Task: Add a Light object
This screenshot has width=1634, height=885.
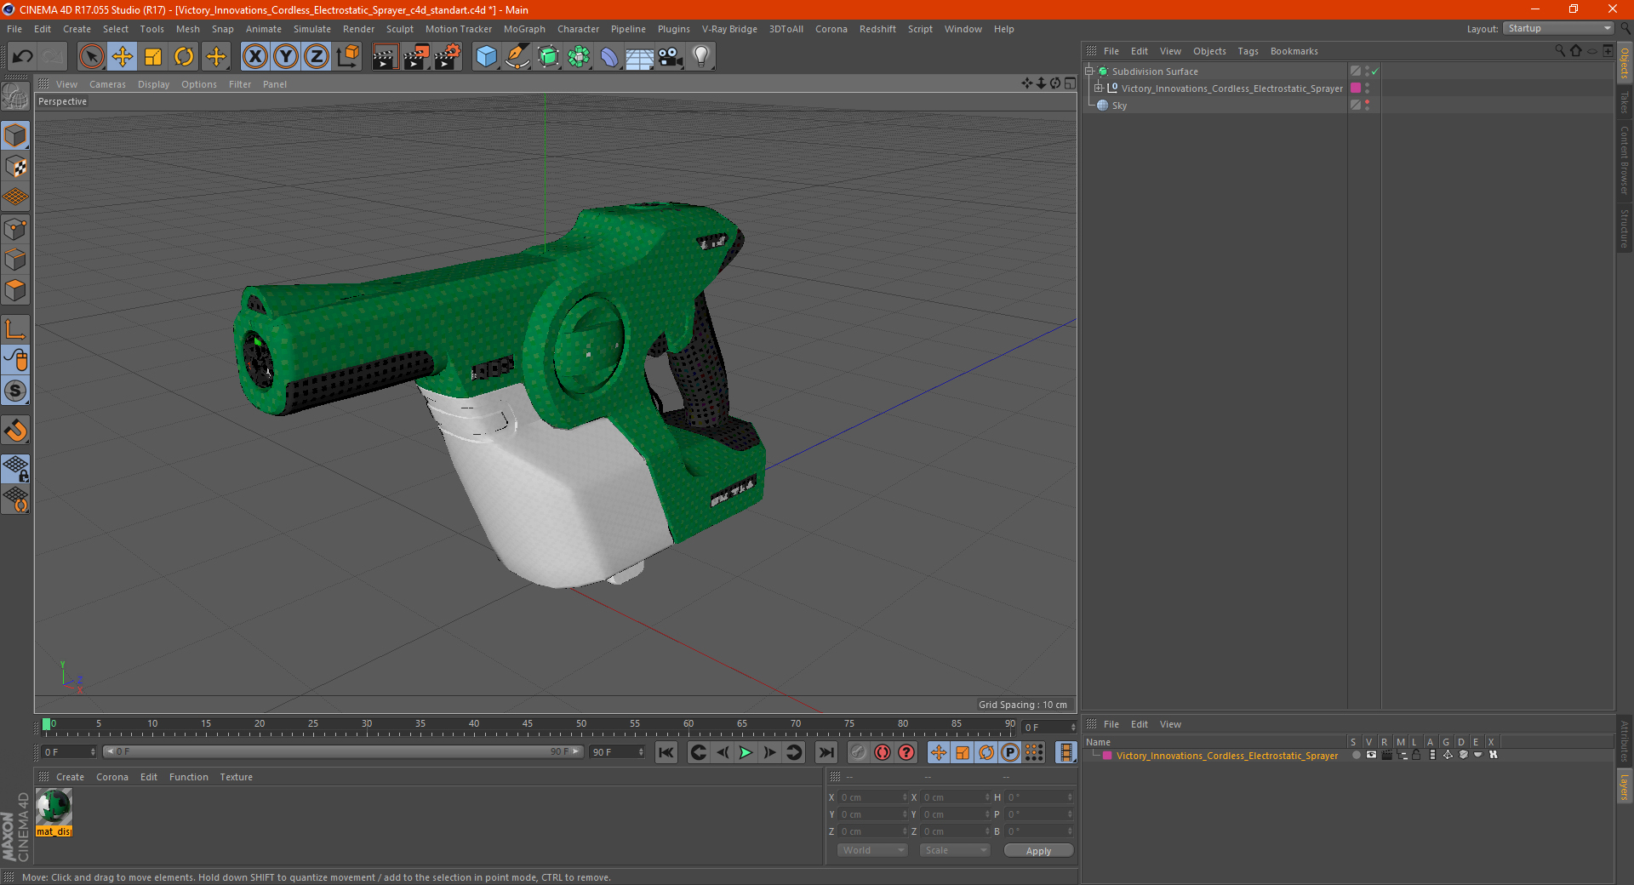Action: point(700,57)
